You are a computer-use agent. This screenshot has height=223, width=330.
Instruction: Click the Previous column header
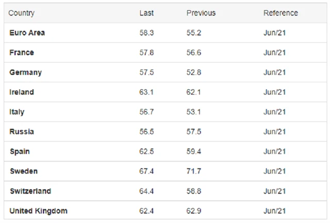201,13
